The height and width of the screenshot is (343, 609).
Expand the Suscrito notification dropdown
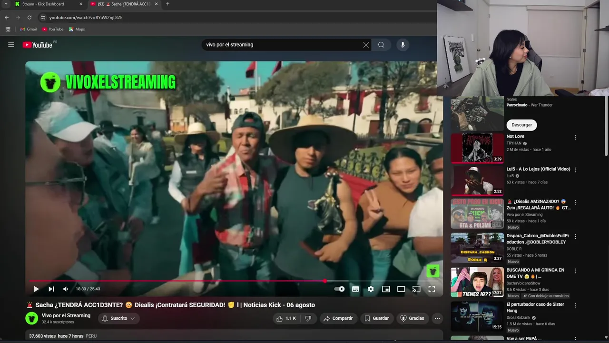click(119, 318)
